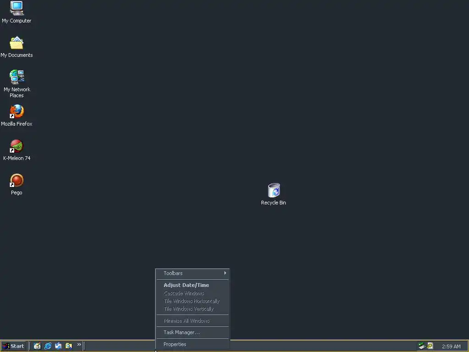
Task: Launch Outlook Express from Quick Launch
Action: click(x=58, y=346)
